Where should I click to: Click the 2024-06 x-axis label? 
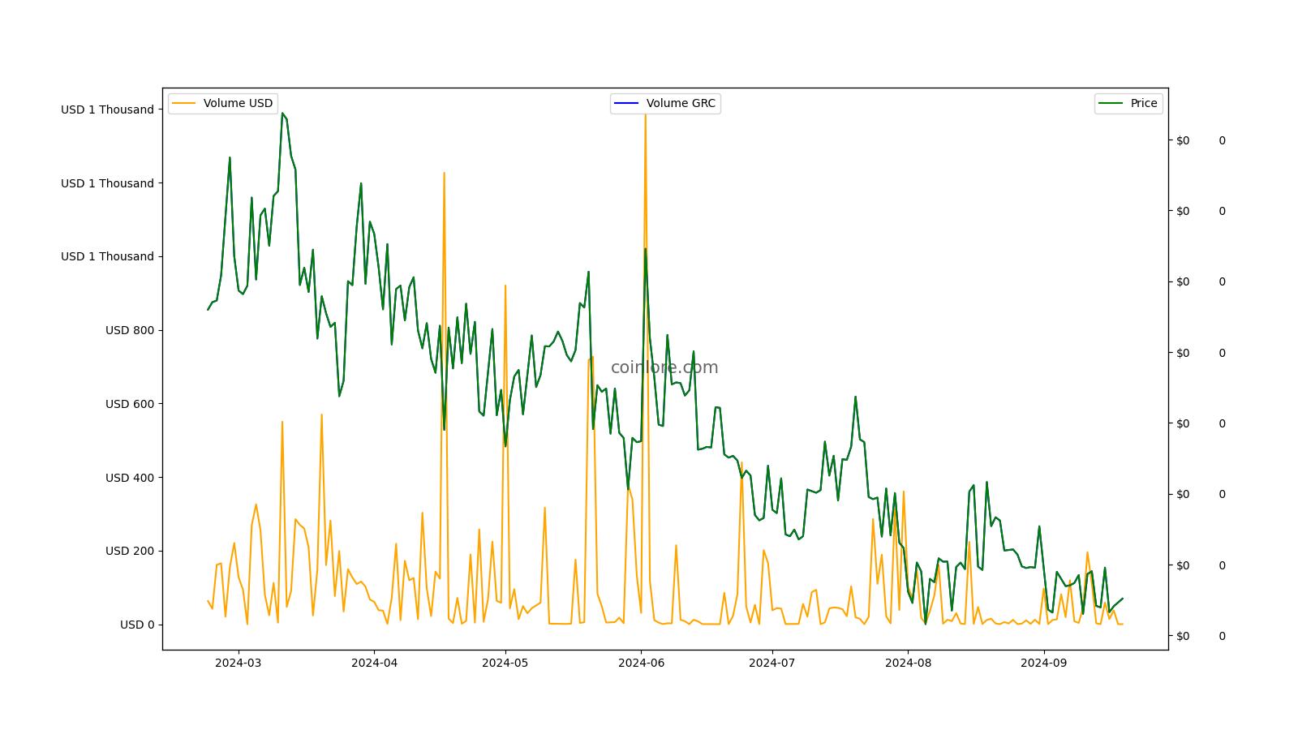point(641,663)
